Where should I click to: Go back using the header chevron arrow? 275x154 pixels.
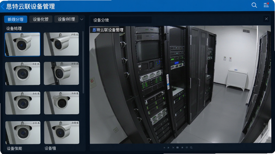[3, 7]
